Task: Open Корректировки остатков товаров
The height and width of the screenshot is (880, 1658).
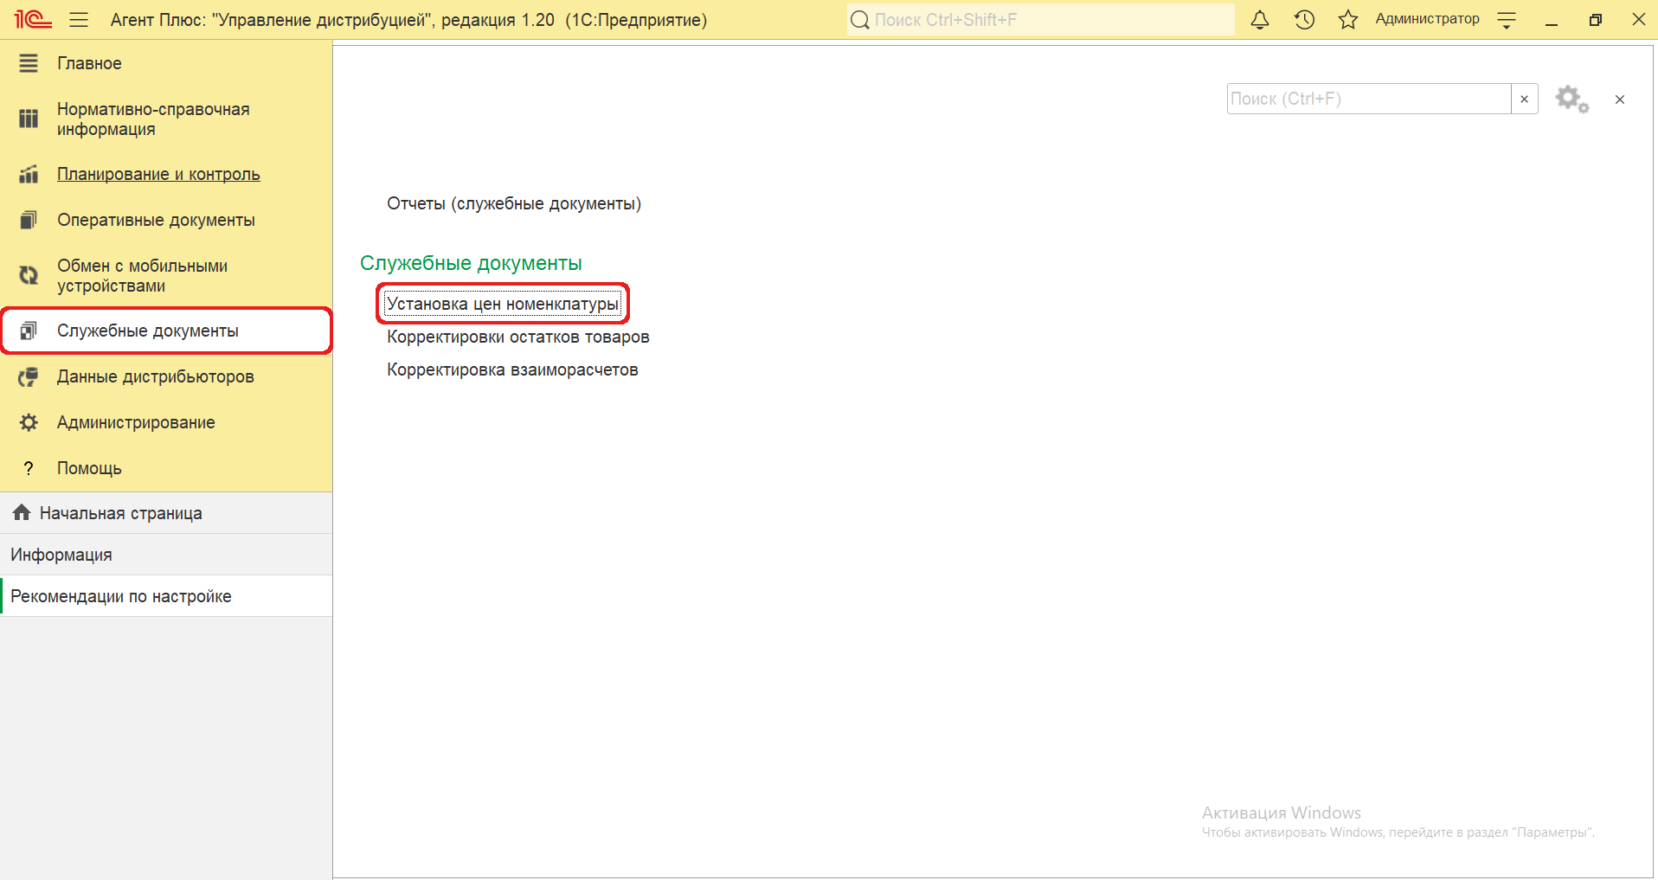Action: tap(517, 337)
